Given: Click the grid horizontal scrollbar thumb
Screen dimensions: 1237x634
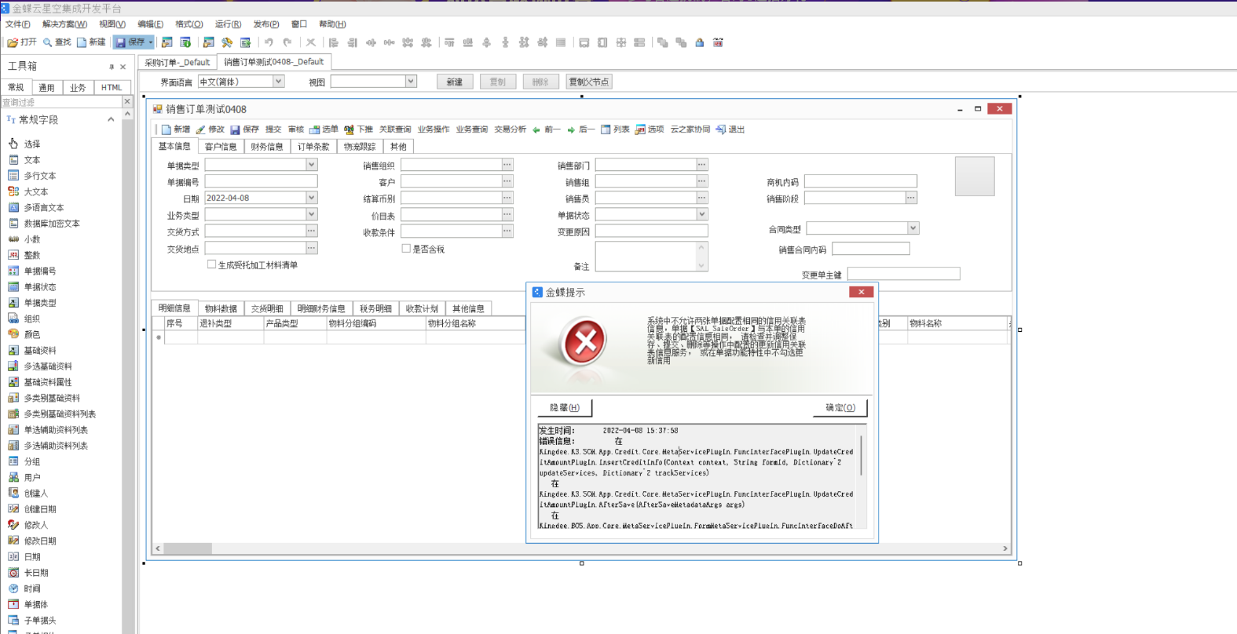Looking at the screenshot, I should coord(188,548).
